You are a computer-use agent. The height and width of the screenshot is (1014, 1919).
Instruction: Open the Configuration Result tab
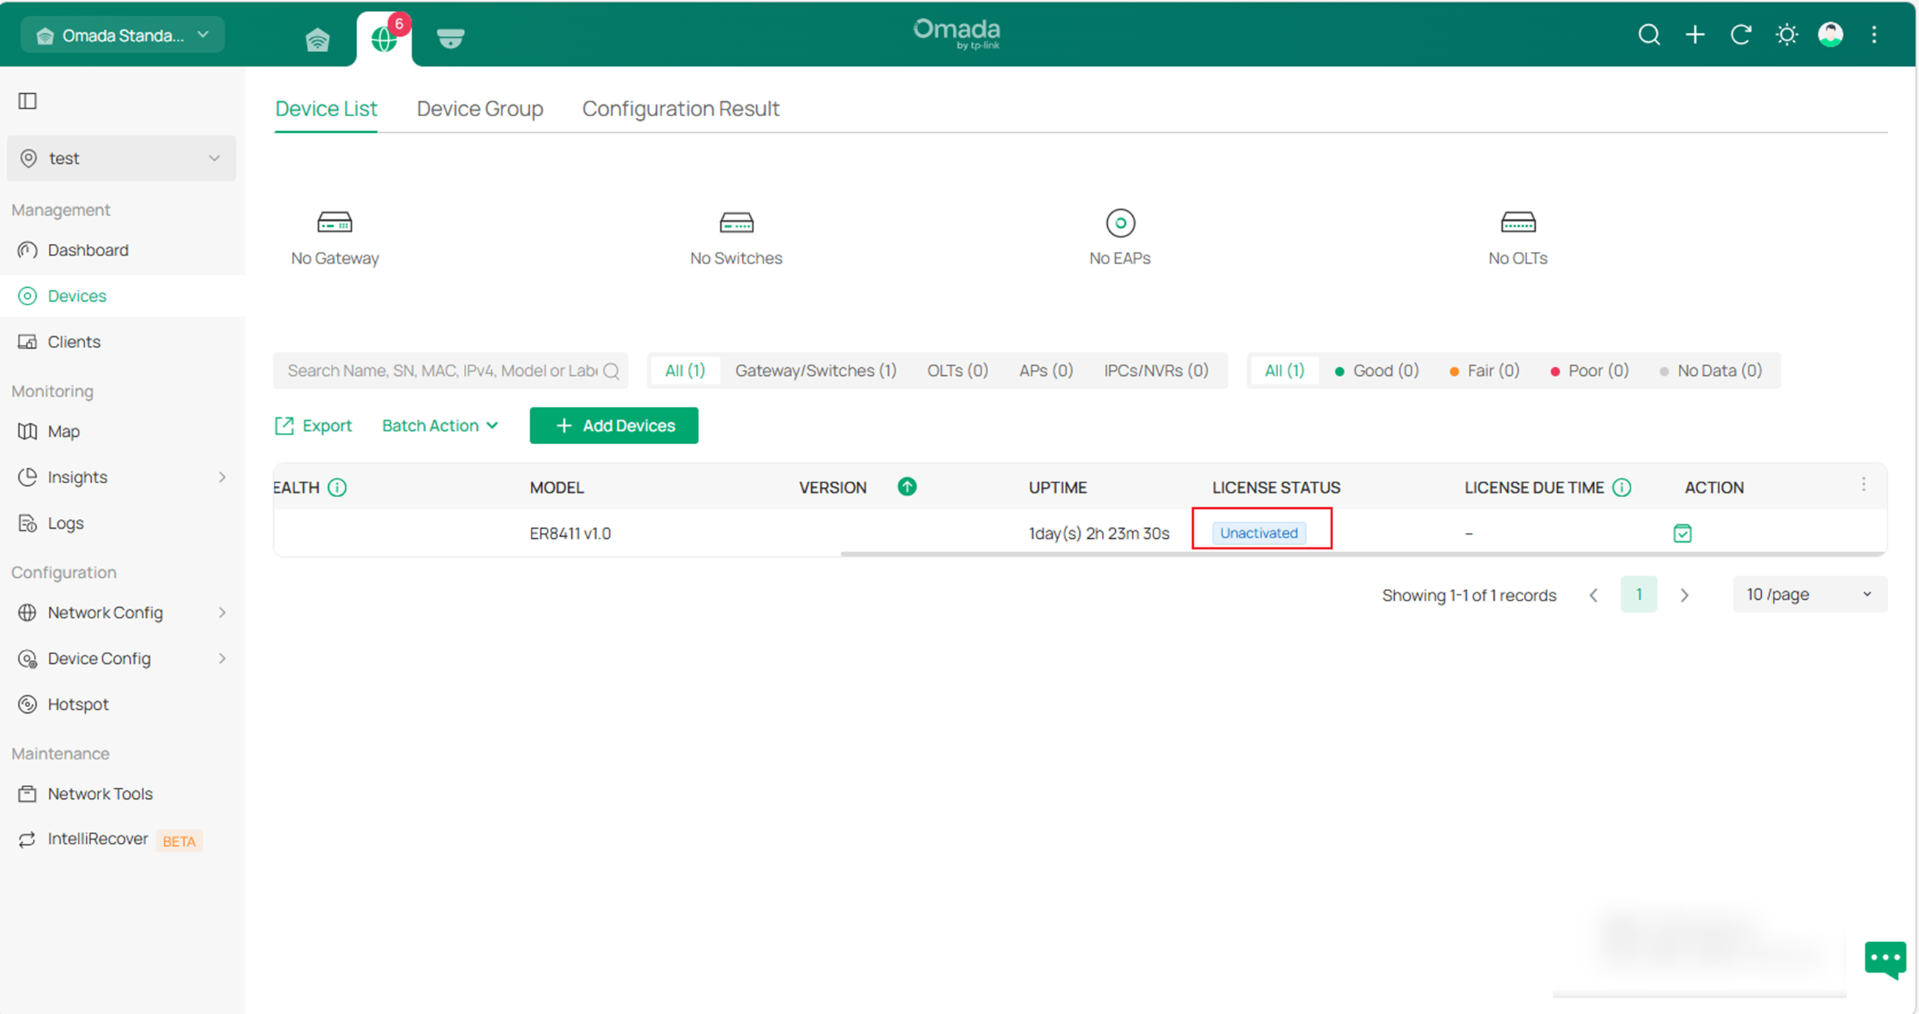pyautogui.click(x=680, y=108)
